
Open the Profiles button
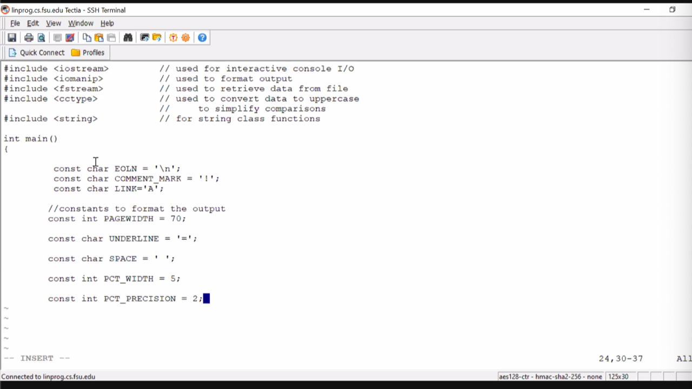pyautogui.click(x=88, y=52)
